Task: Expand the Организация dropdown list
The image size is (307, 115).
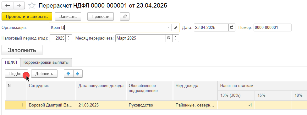Action: [x=168, y=27]
